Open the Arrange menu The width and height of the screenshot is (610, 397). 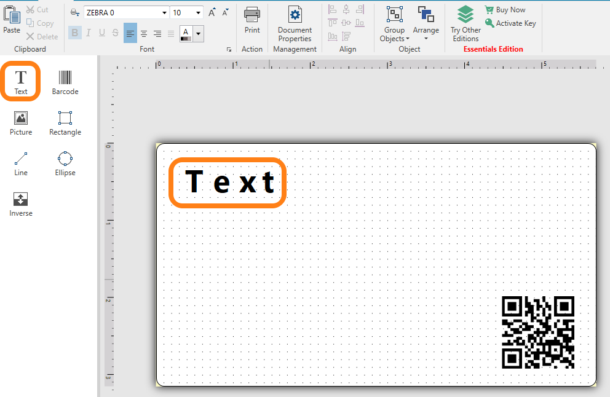click(426, 25)
